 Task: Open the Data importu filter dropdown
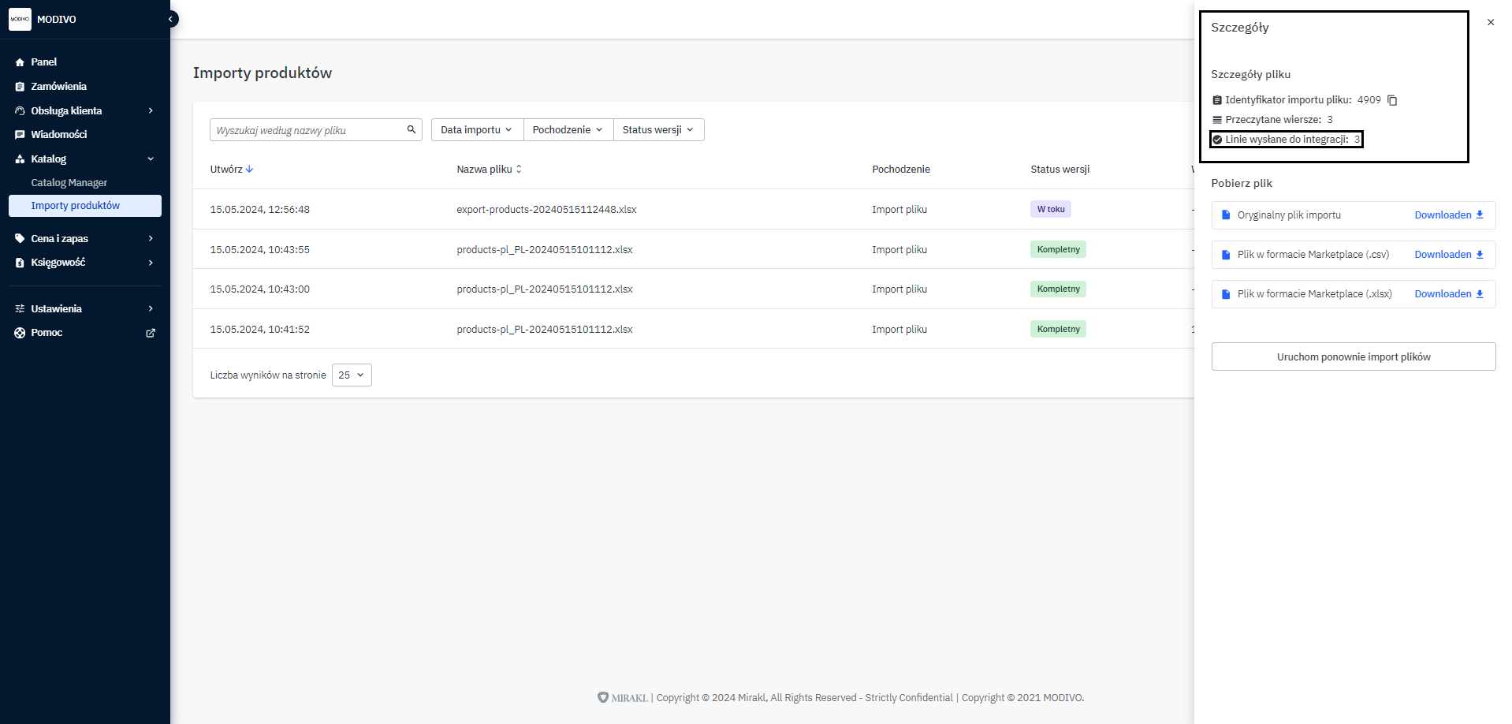[476, 130]
